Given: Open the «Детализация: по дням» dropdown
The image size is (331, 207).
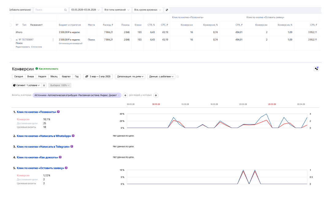Looking at the screenshot, I should point(130,77).
